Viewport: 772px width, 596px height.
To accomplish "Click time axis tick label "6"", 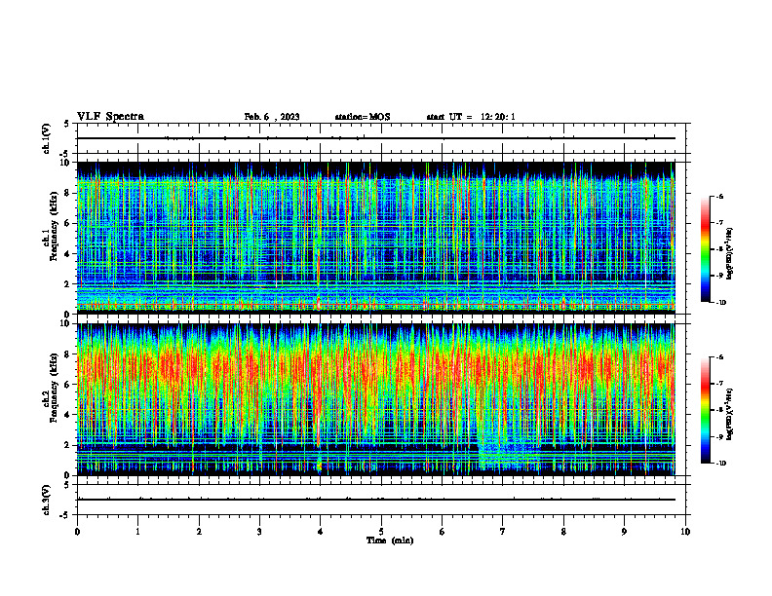I will click(443, 532).
